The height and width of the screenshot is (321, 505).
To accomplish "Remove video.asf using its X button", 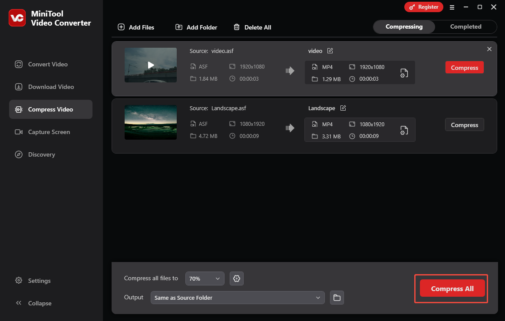I will [x=489, y=49].
